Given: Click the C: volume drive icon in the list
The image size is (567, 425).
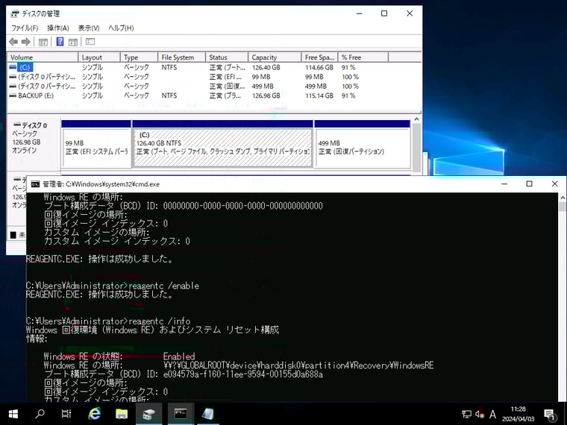Looking at the screenshot, I should pos(13,67).
